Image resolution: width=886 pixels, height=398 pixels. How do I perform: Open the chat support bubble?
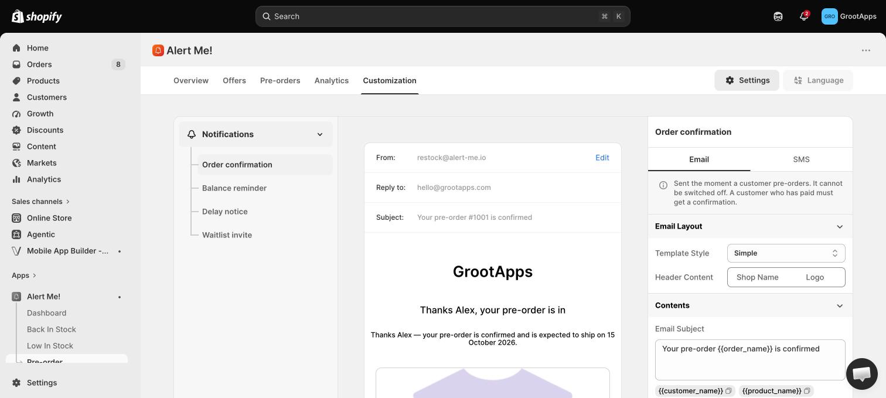(x=862, y=374)
